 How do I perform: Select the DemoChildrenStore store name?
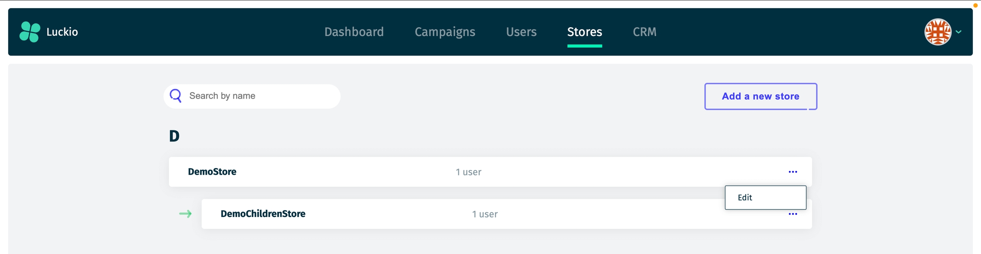[263, 214]
